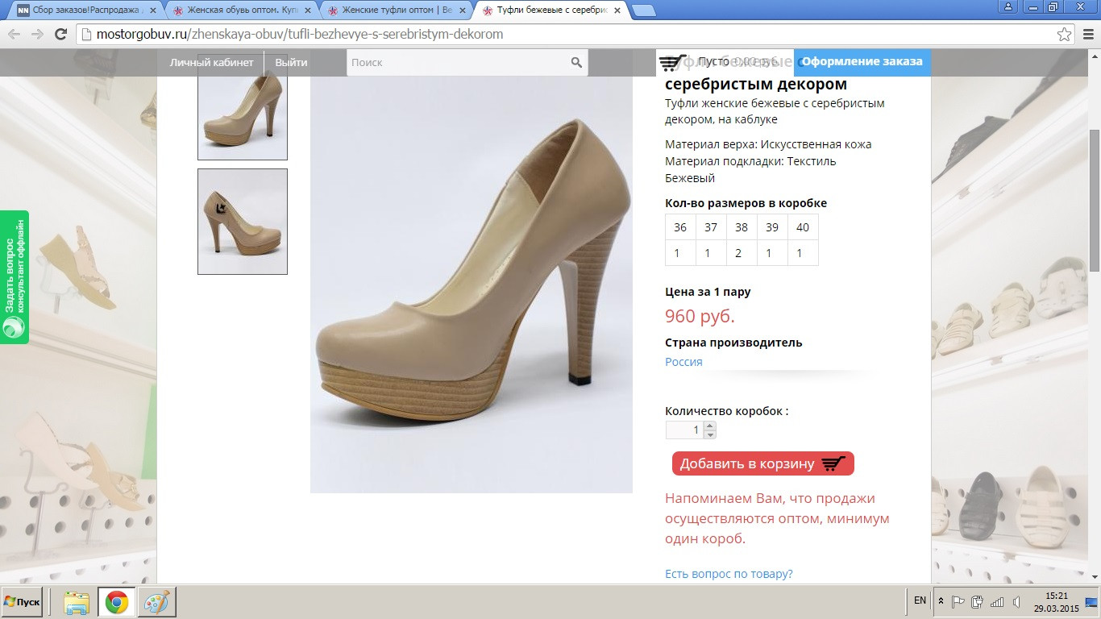The width and height of the screenshot is (1101, 619).
Task: Open File Explorer from the taskbar
Action: (x=76, y=602)
